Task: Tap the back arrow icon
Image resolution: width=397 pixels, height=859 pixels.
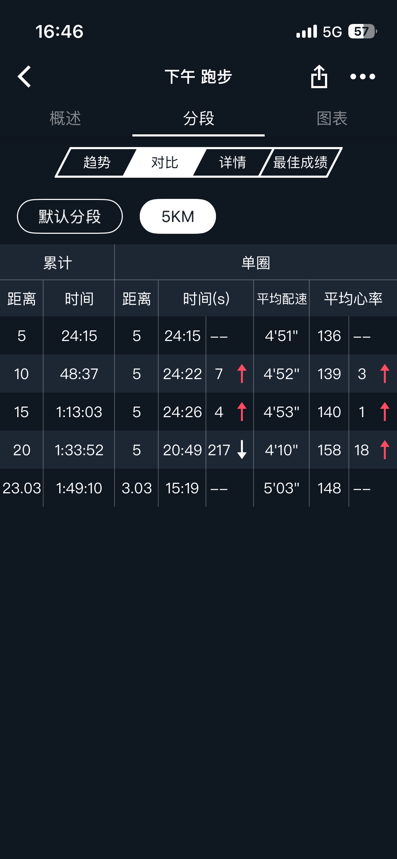Action: pyautogui.click(x=24, y=77)
